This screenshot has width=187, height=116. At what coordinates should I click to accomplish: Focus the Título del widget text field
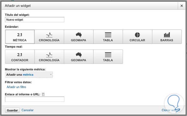(35, 20)
